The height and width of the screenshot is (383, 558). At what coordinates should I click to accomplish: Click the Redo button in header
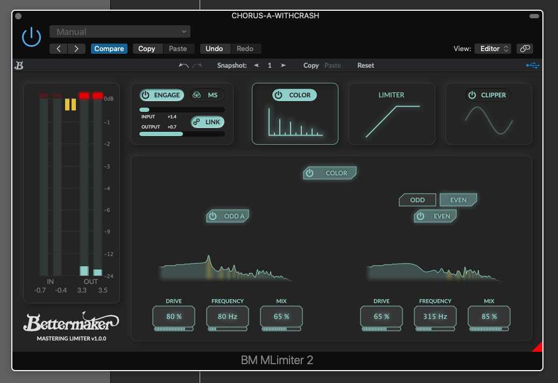(x=245, y=49)
